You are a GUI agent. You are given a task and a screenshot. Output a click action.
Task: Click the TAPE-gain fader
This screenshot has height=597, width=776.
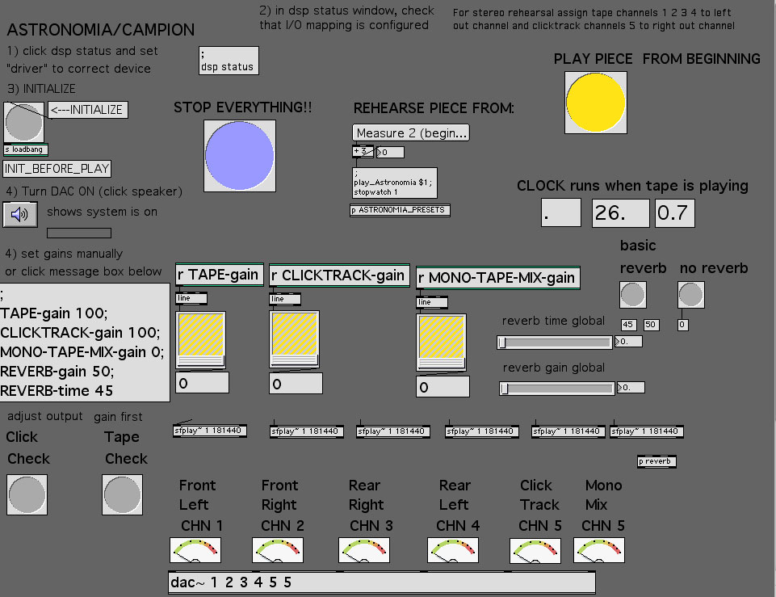pos(201,341)
